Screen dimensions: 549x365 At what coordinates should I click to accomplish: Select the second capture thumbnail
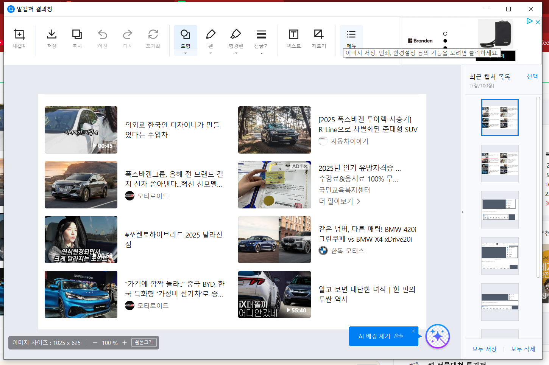click(500, 163)
